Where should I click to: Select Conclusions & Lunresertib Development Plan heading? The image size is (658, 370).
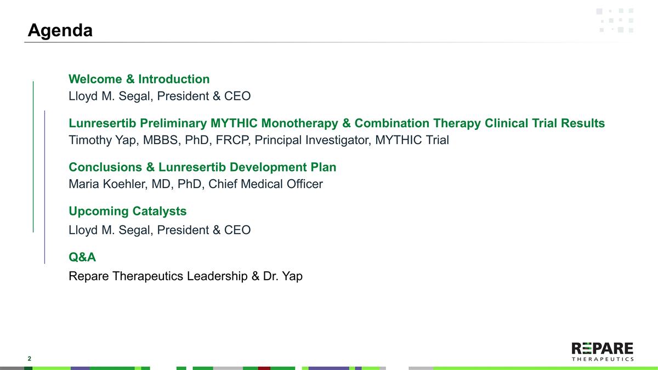point(202,167)
